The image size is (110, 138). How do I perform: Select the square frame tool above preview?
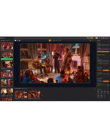tap(54, 40)
